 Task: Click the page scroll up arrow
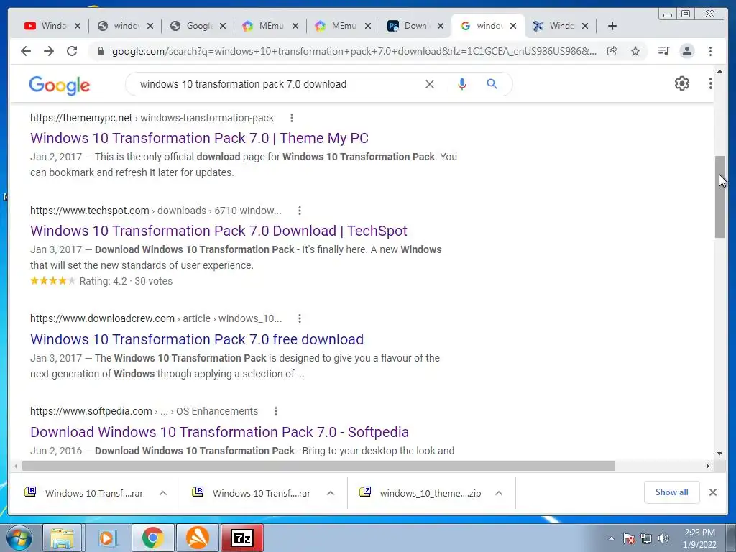point(720,71)
